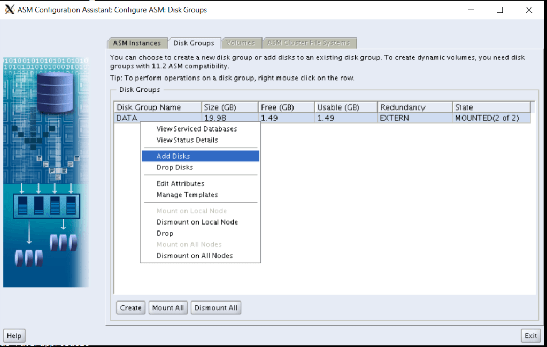Open Help for the assistant

14,336
